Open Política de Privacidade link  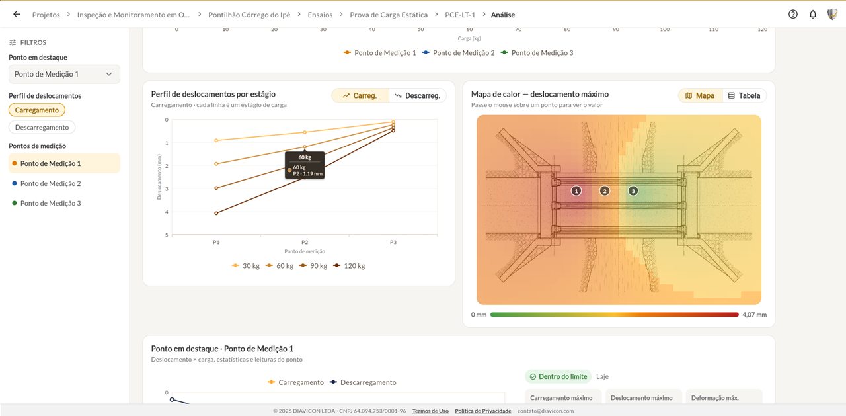point(483,411)
